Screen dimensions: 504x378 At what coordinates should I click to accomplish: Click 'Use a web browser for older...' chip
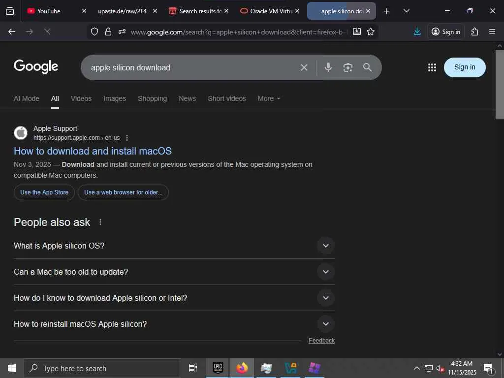pyautogui.click(x=123, y=192)
